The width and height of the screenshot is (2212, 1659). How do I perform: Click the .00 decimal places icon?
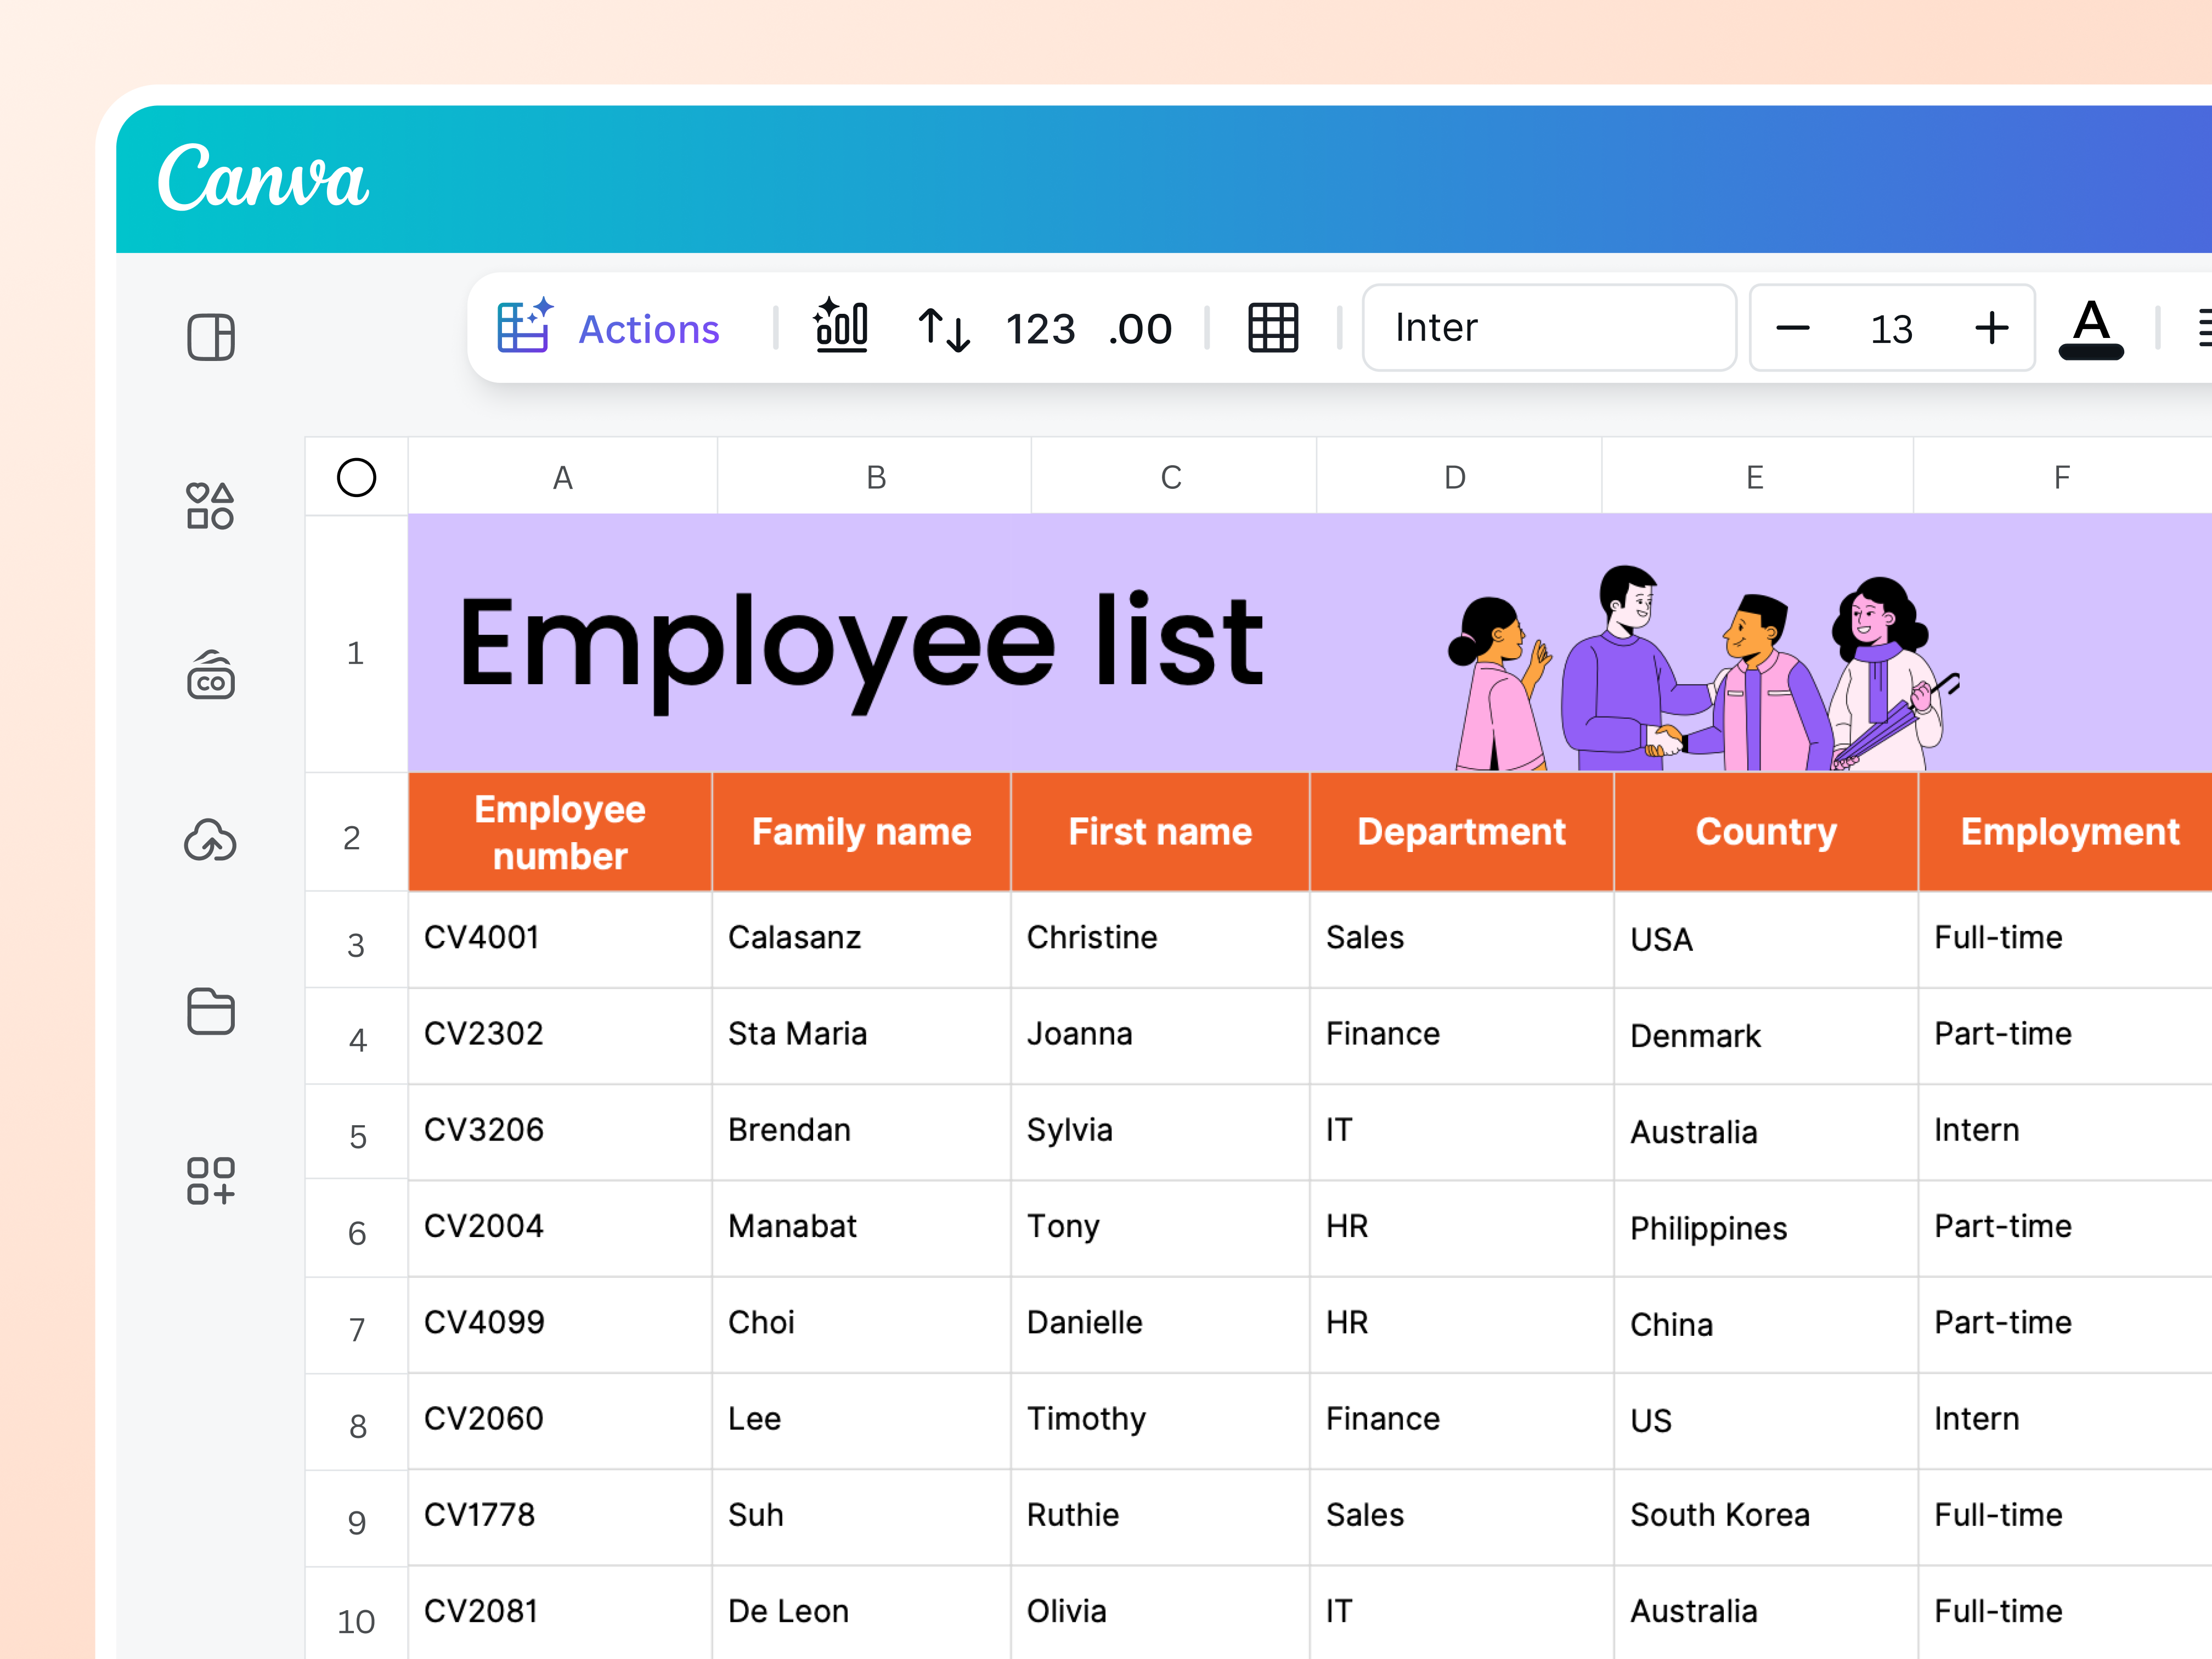pos(1140,329)
